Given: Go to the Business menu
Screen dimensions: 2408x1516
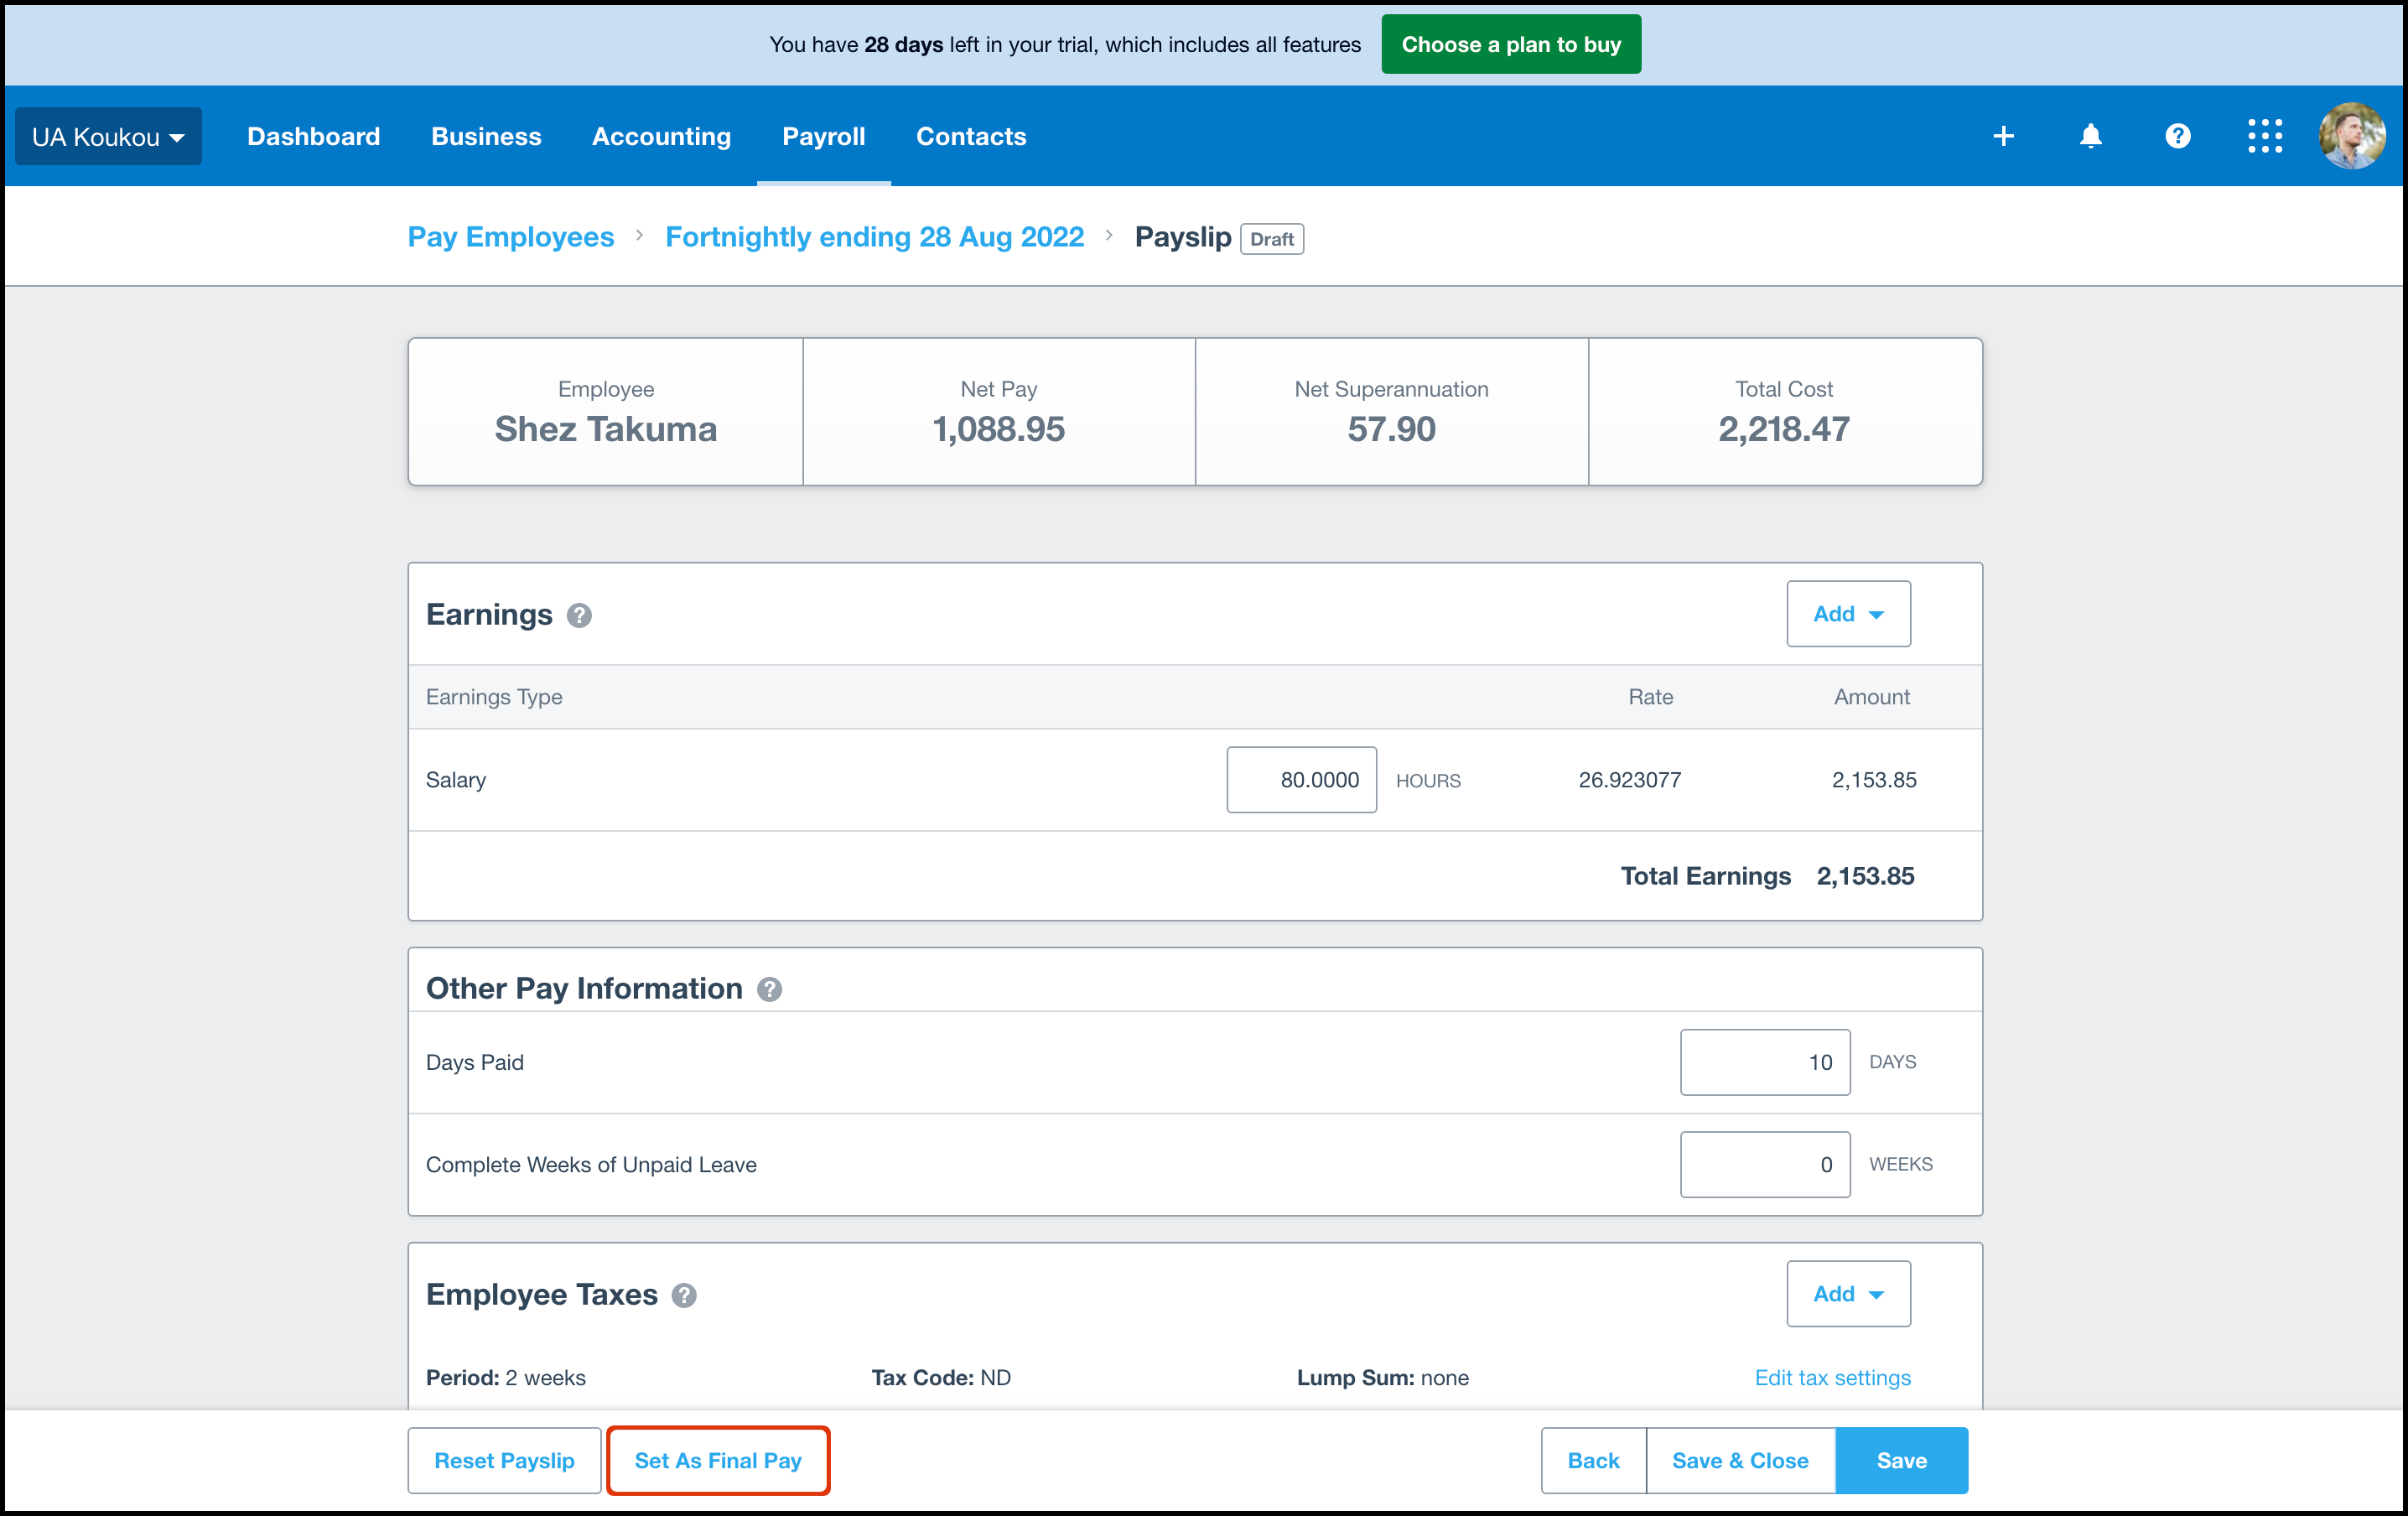Looking at the screenshot, I should pos(486,137).
